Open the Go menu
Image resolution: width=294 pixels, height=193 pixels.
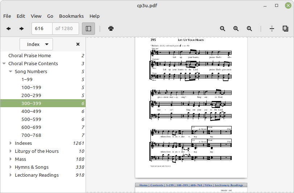(50, 16)
